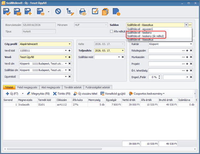Collapse the Sablon dropdown arrow
Viewport: 200px width, 154px height.
[186, 25]
